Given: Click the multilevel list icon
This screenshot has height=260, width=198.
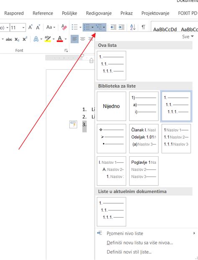Looking at the screenshot, I should [99, 27].
